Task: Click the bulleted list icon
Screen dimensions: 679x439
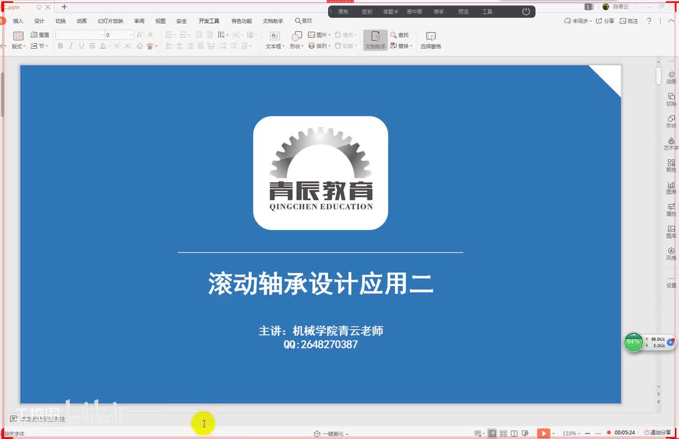Action: (169, 35)
